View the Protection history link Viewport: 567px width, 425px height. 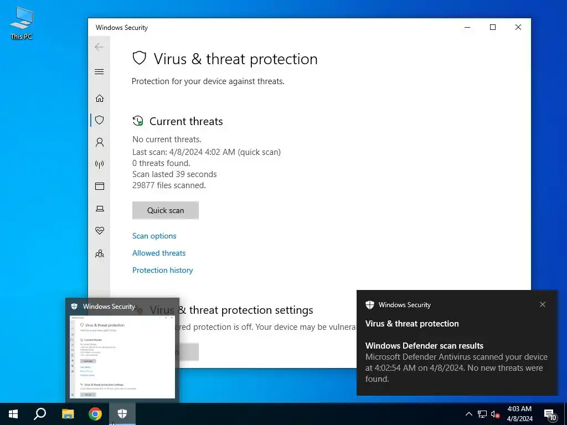pos(162,270)
